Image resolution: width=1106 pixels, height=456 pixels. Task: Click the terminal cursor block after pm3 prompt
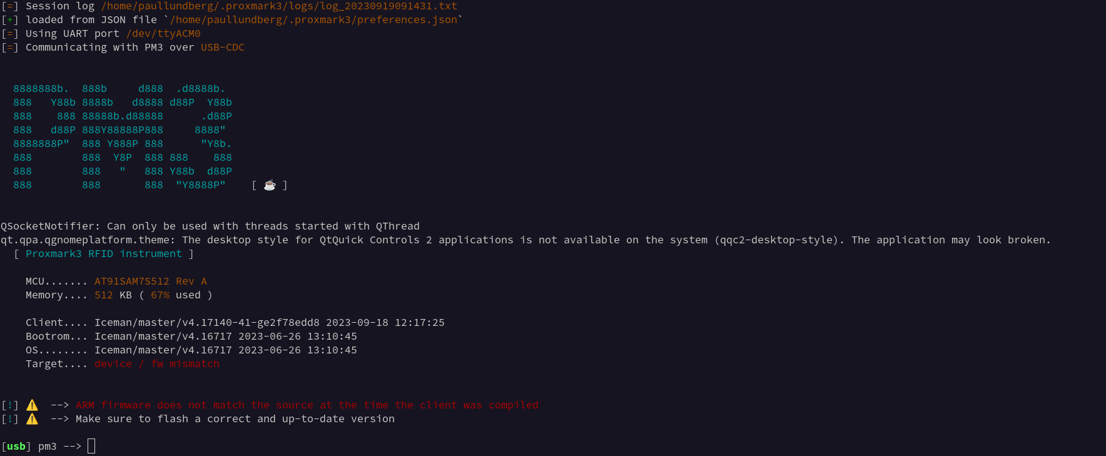coord(91,446)
